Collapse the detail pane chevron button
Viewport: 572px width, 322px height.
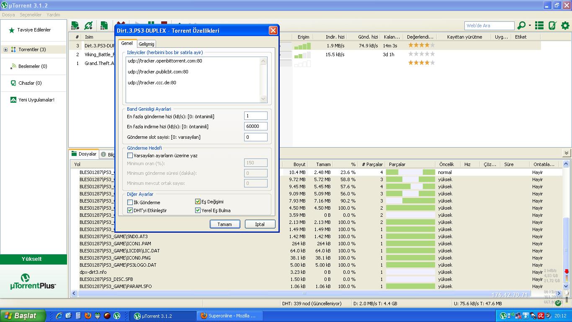[567, 153]
